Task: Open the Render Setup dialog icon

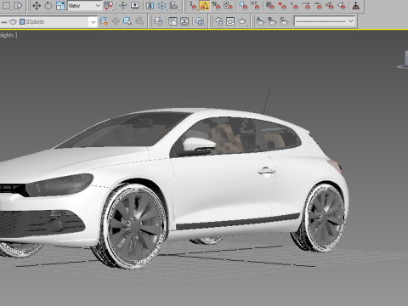Action: click(x=218, y=21)
